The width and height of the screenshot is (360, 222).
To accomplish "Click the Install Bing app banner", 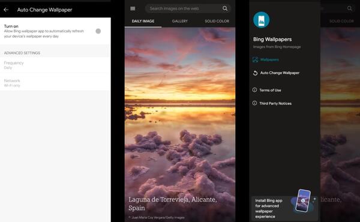I will point(284,208).
